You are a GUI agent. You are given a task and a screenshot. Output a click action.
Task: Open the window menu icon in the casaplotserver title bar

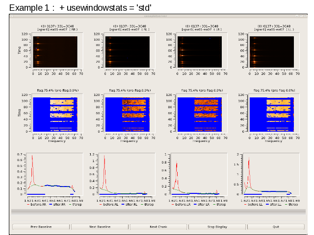(x=12, y=16)
